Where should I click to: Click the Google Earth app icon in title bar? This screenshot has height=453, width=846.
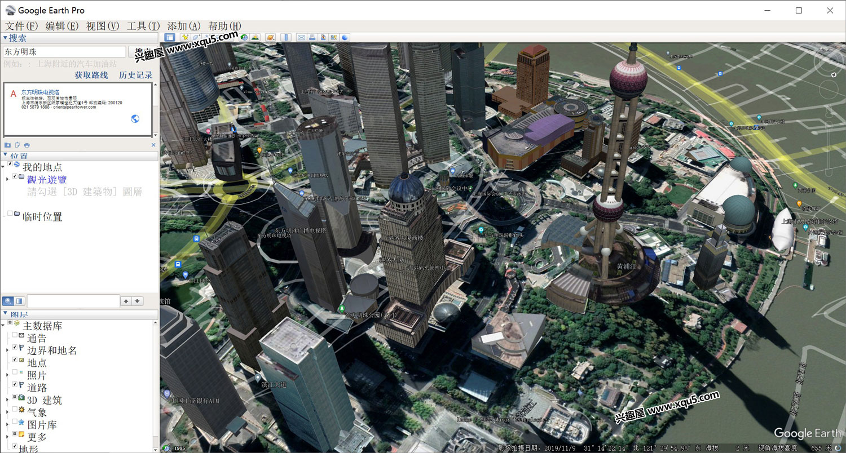(10, 10)
